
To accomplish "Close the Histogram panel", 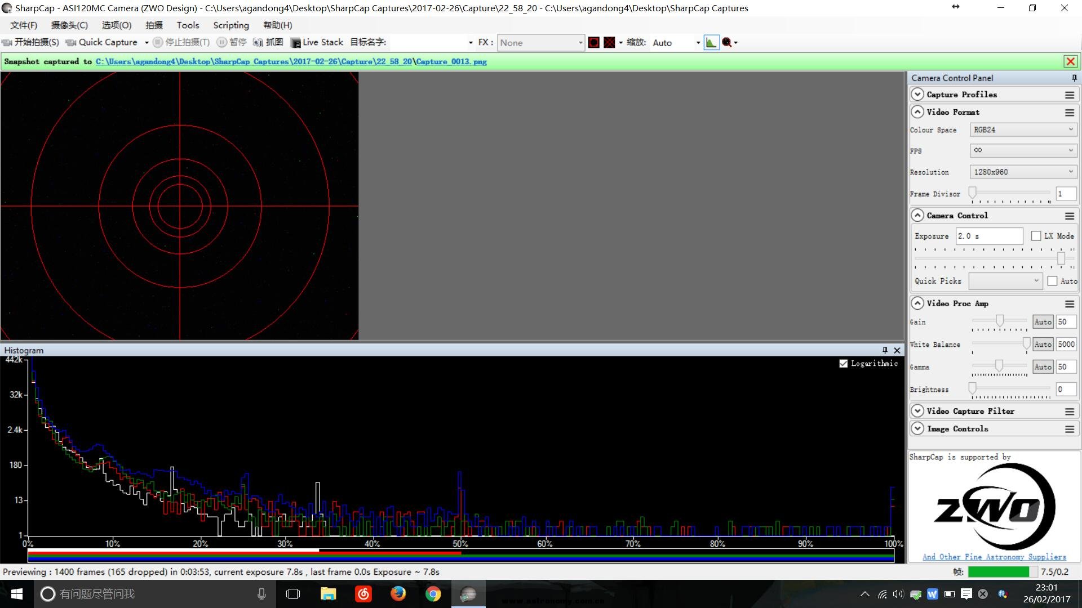I will 897,350.
